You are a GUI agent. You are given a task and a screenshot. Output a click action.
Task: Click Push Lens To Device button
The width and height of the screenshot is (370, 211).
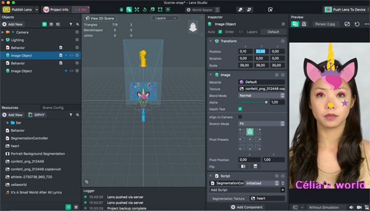point(346,10)
